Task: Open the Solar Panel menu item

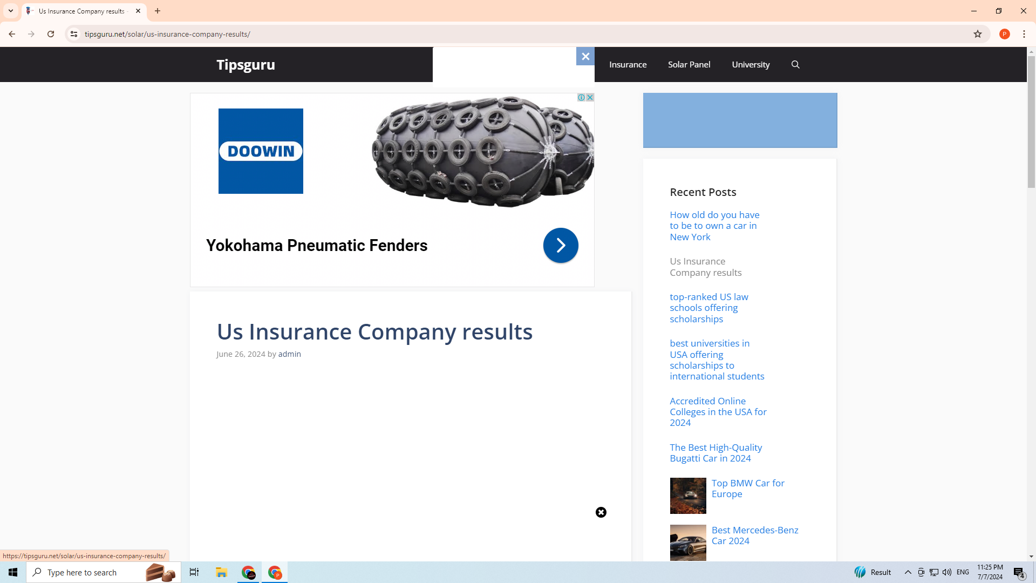Action: [x=689, y=65]
